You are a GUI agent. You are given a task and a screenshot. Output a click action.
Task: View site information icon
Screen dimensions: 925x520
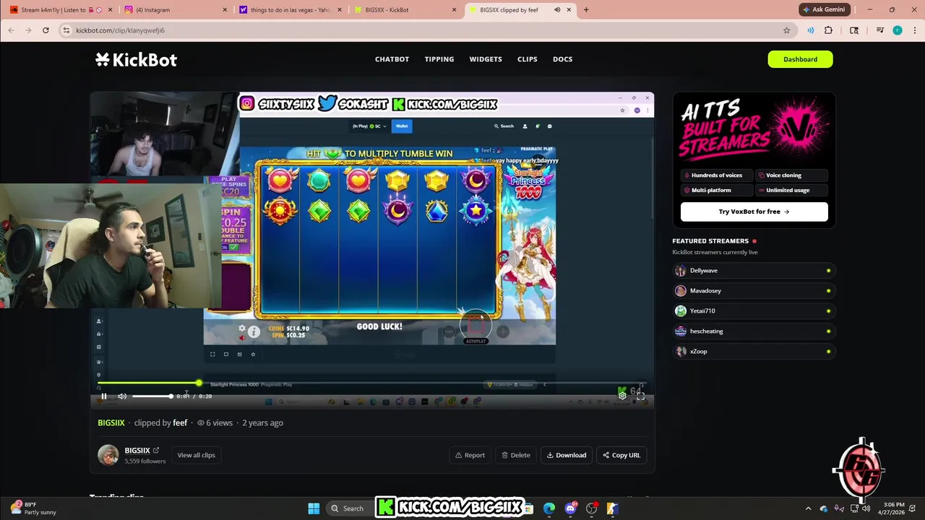click(x=66, y=30)
